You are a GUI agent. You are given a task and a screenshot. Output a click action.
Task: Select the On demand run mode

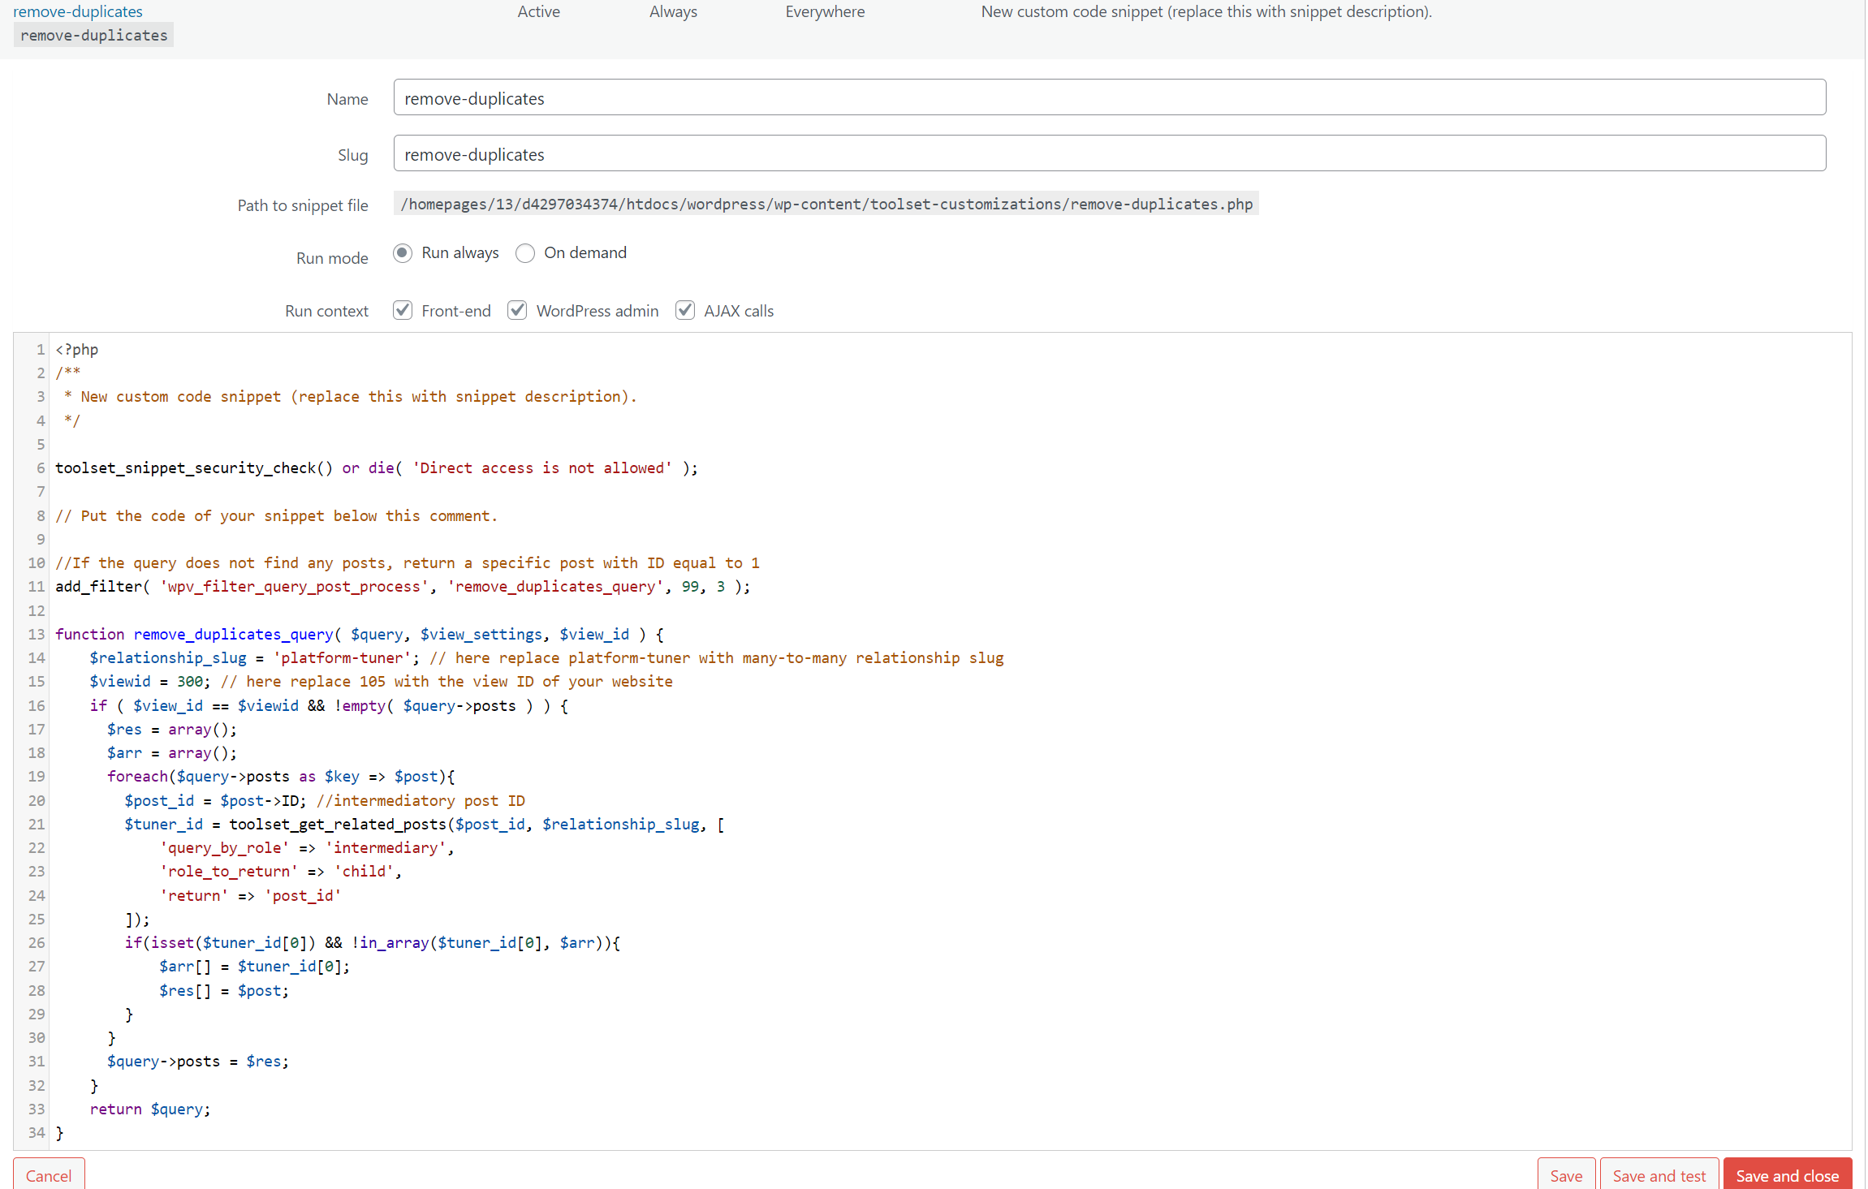pyautogui.click(x=525, y=253)
